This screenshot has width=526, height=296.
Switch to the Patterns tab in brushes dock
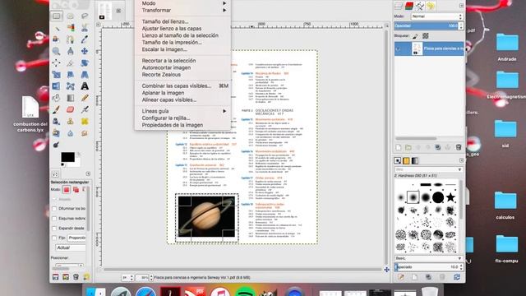pos(406,161)
